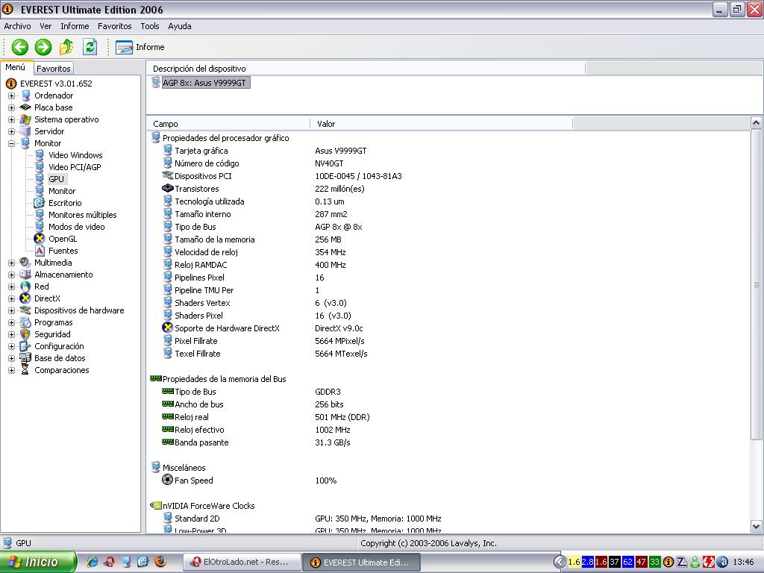Click the green Back arrow toolbar icon
This screenshot has height=573, width=764.
[x=20, y=47]
